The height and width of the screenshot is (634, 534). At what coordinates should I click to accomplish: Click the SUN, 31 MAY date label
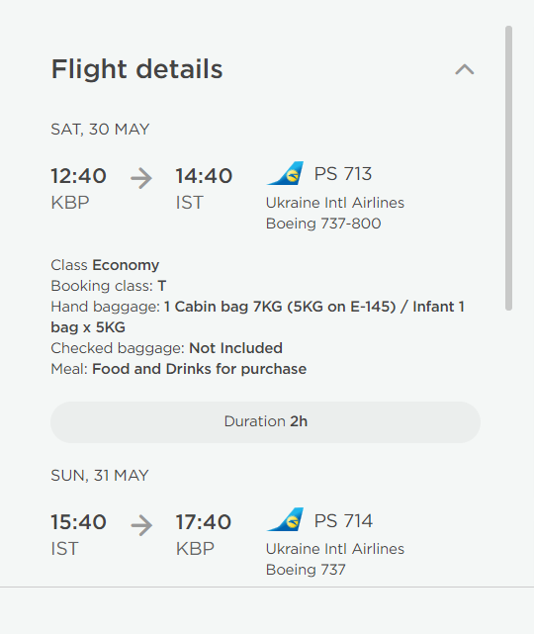[x=100, y=476]
